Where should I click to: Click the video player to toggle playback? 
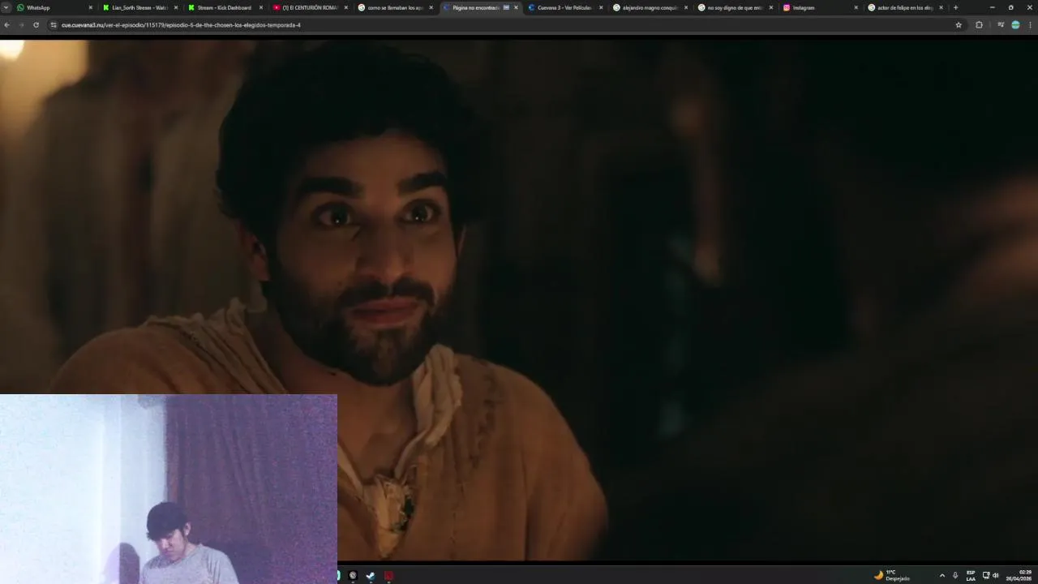pyautogui.click(x=519, y=300)
